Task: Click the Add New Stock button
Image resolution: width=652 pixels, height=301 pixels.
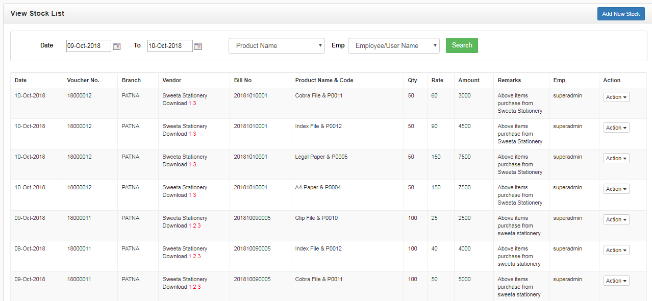Action: [x=621, y=14]
